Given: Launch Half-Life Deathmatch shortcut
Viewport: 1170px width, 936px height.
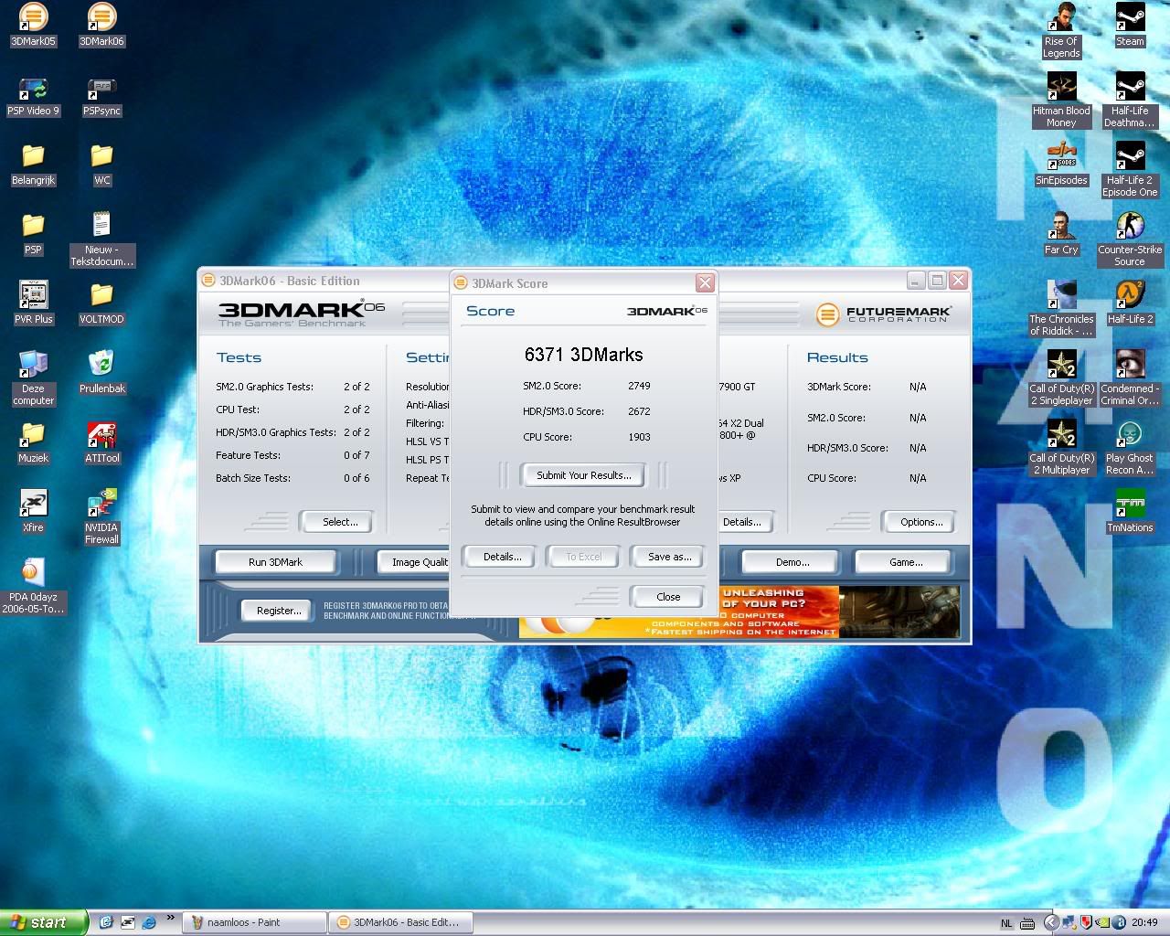Looking at the screenshot, I should pos(1130,100).
